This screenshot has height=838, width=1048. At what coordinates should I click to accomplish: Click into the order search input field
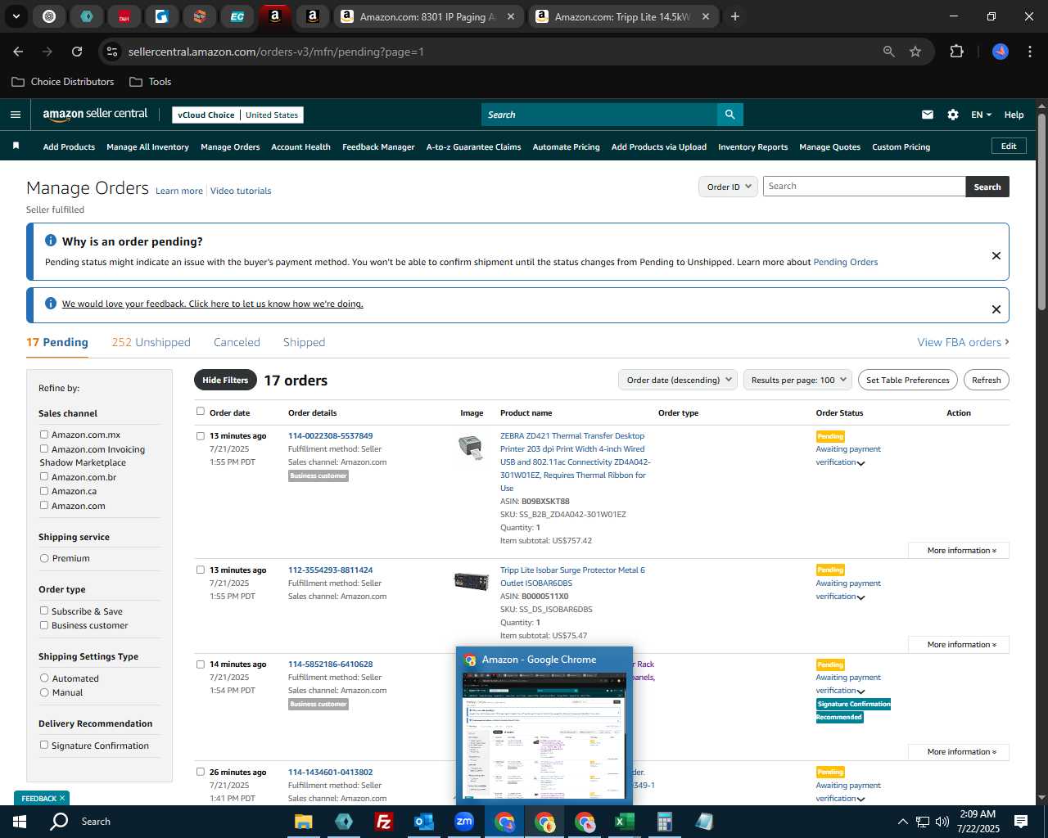864,187
